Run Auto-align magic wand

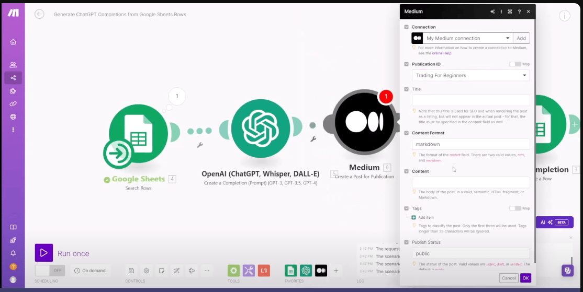click(177, 271)
